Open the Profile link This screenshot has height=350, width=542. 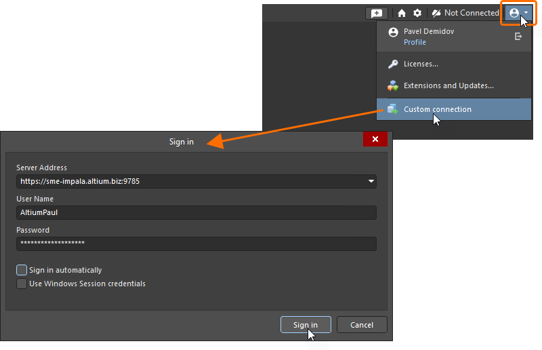pyautogui.click(x=415, y=42)
